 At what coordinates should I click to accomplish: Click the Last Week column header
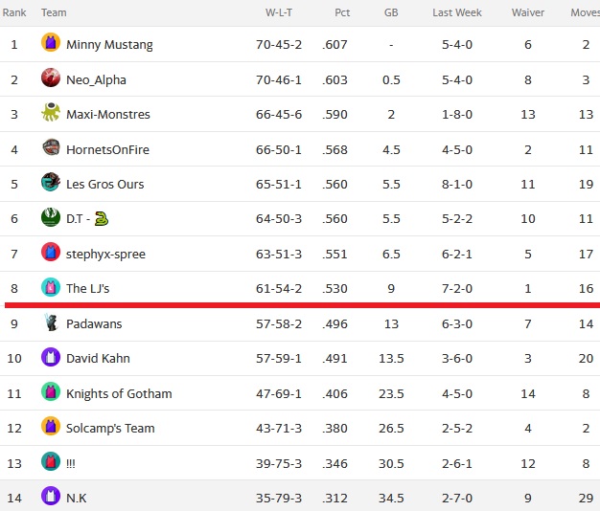[x=457, y=12]
